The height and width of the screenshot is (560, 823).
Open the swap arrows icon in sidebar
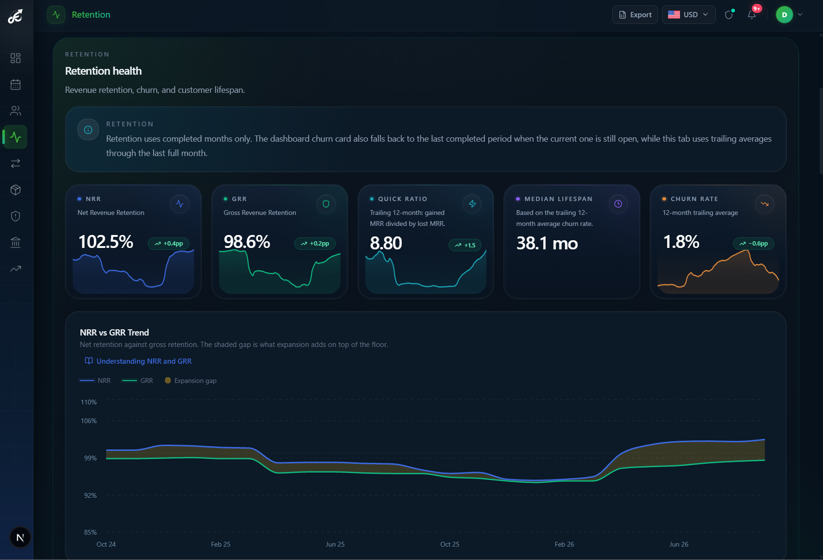click(x=15, y=164)
